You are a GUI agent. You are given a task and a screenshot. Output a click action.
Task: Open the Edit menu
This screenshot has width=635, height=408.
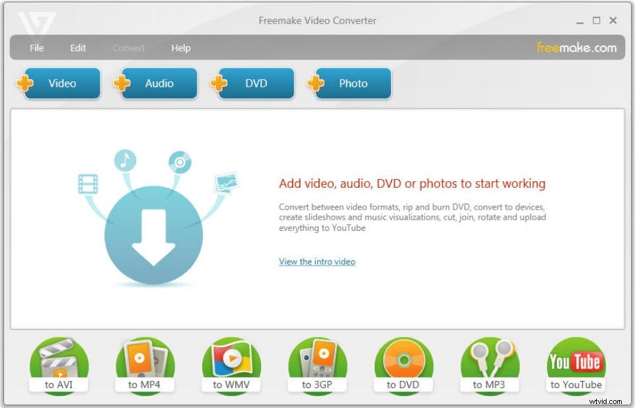click(77, 48)
